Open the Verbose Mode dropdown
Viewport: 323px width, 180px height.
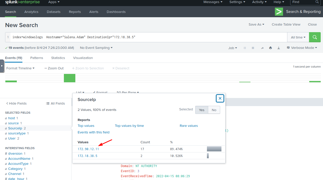(302, 48)
